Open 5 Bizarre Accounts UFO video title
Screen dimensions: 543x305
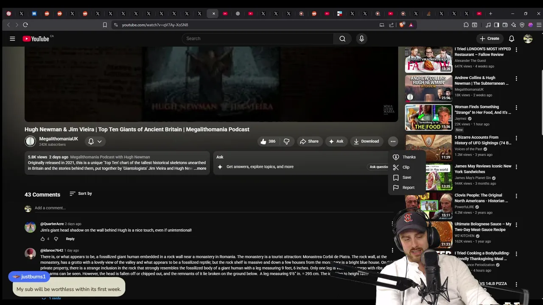483,140
